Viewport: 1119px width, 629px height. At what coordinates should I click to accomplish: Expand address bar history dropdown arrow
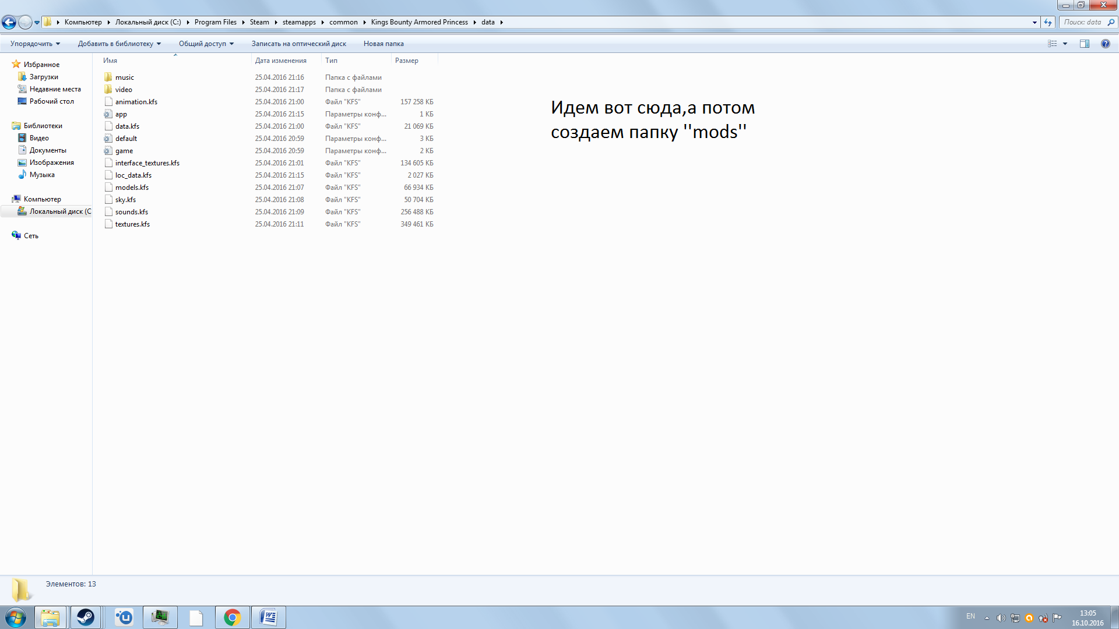pyautogui.click(x=1034, y=23)
